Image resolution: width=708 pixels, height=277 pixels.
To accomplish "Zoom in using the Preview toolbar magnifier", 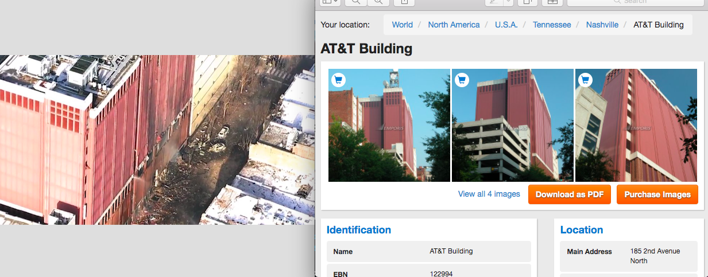I will 378,2.
